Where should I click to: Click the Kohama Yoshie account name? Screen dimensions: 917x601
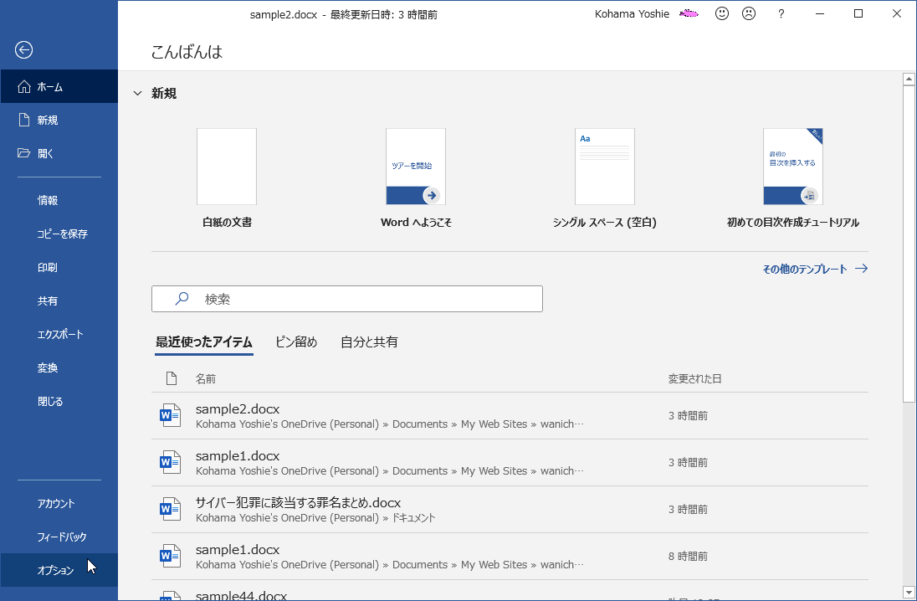click(x=632, y=14)
